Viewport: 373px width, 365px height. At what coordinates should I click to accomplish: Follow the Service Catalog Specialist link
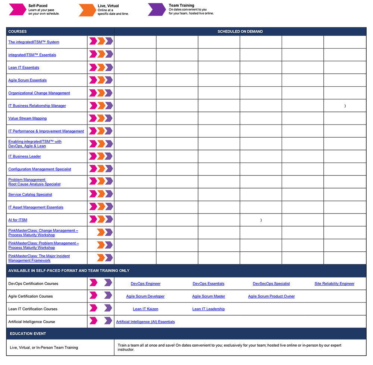[x=30, y=195]
